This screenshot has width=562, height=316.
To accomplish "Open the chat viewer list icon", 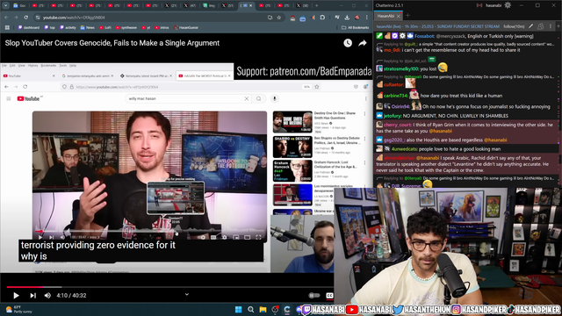I will click(x=541, y=26).
